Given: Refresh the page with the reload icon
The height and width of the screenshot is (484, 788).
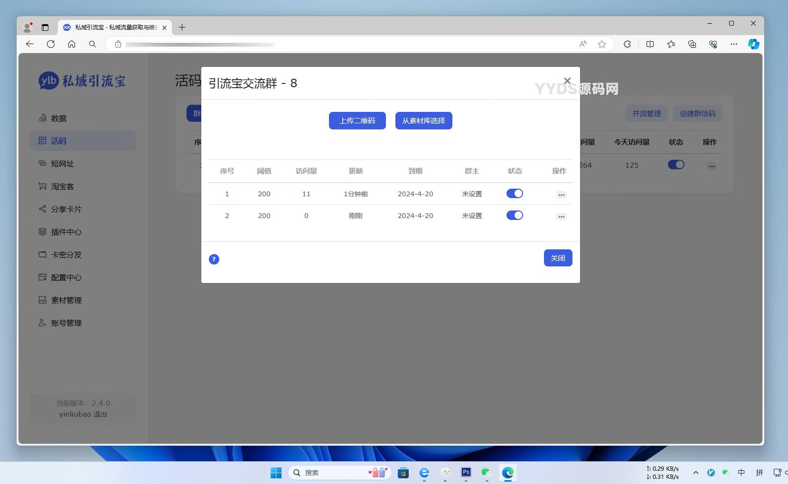Looking at the screenshot, I should (x=51, y=44).
